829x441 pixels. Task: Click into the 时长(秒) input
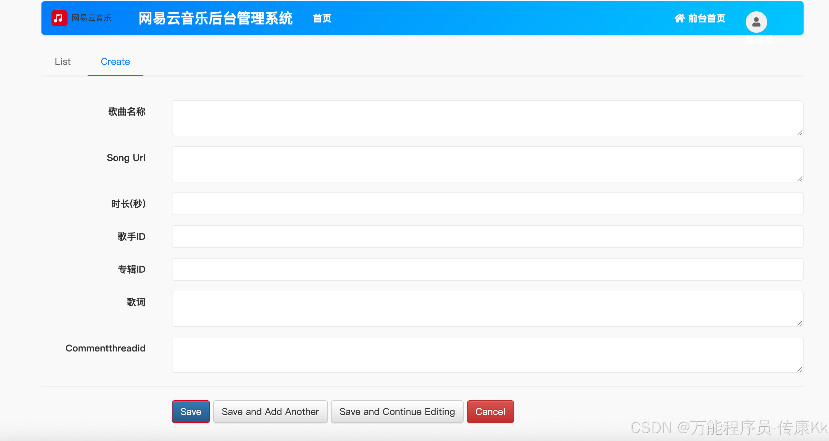(x=487, y=204)
